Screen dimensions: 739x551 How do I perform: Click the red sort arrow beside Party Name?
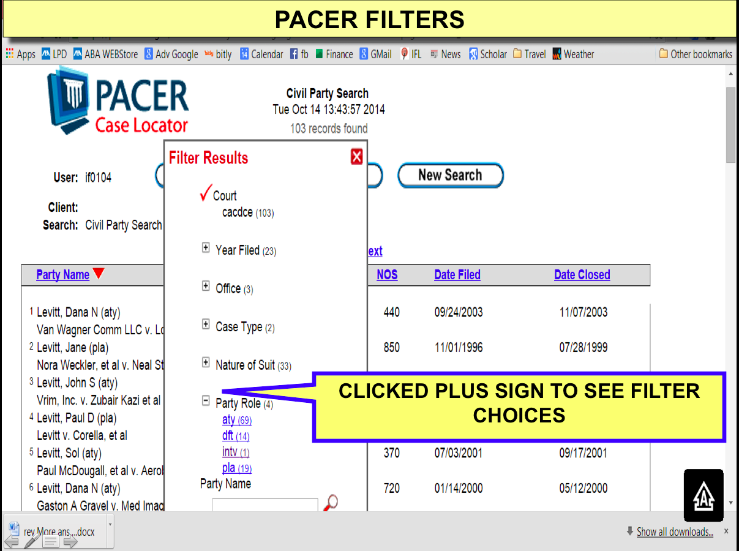pos(98,274)
